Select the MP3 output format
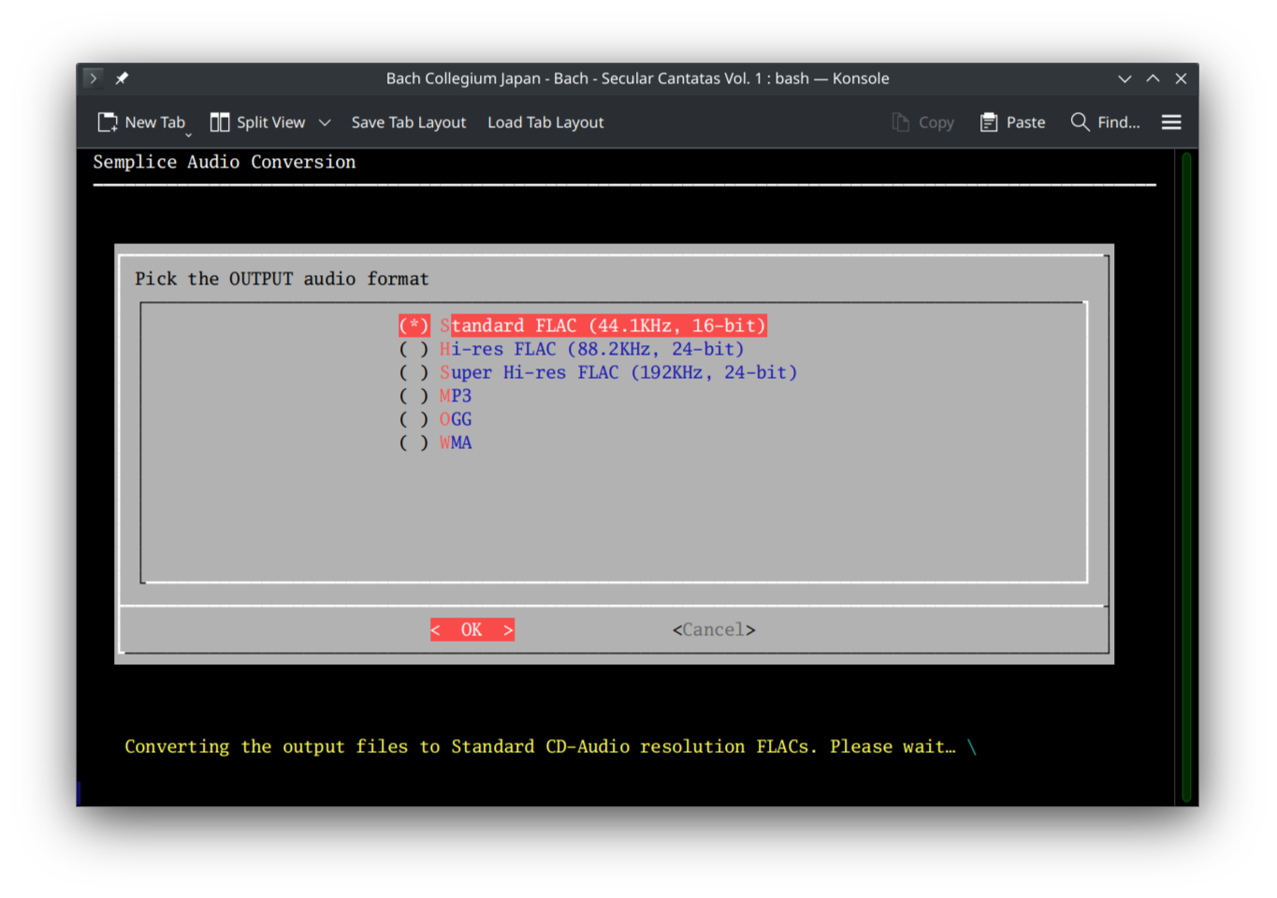The width and height of the screenshot is (1277, 898). 456,396
